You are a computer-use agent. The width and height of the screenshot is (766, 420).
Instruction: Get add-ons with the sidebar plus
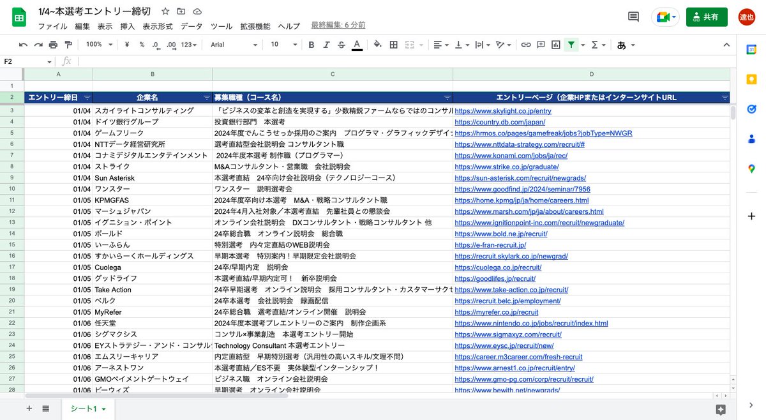coord(751,216)
